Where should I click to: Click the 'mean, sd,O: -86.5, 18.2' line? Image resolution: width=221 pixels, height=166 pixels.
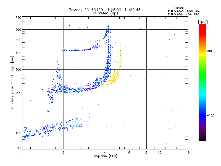(184, 11)
